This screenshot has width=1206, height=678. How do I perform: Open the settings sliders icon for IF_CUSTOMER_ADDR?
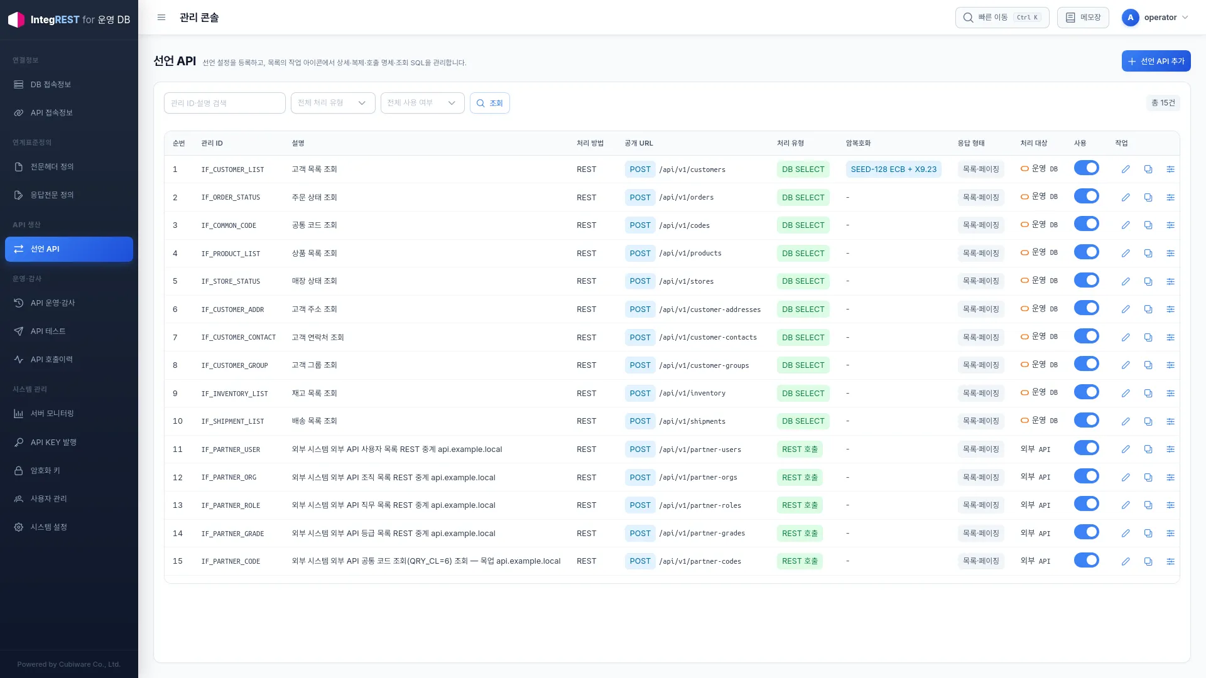coord(1170,309)
